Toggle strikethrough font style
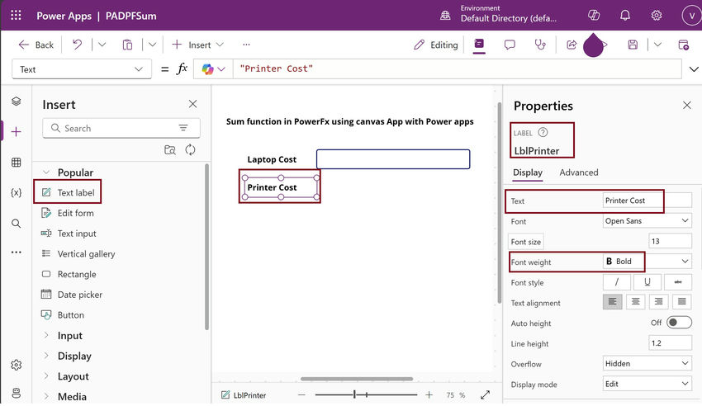Image resolution: width=702 pixels, height=406 pixels. [x=678, y=282]
